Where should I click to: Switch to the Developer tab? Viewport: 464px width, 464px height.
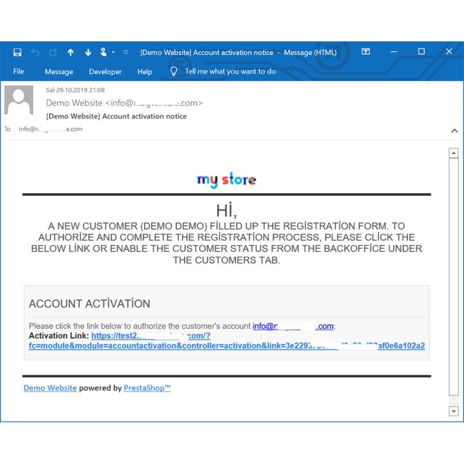point(105,72)
